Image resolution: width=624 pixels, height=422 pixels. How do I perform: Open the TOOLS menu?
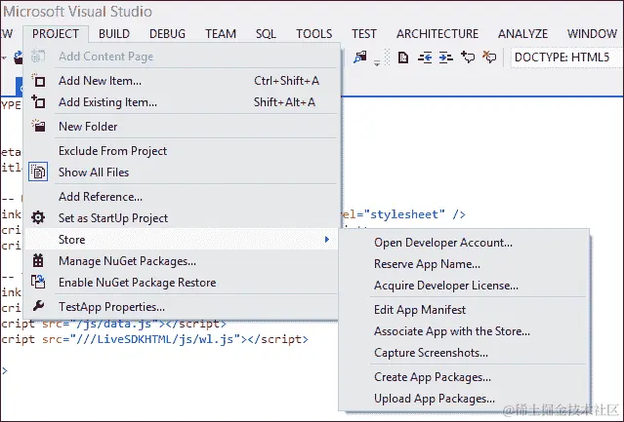pos(314,34)
